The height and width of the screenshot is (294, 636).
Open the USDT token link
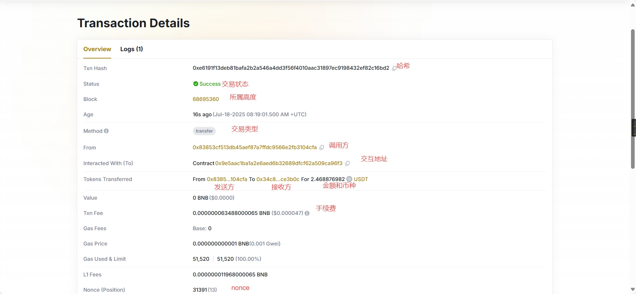click(x=361, y=179)
